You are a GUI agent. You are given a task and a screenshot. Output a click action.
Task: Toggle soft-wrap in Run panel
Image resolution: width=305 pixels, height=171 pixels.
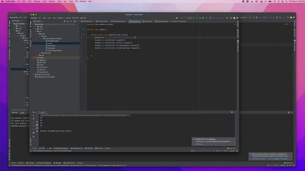point(37,122)
